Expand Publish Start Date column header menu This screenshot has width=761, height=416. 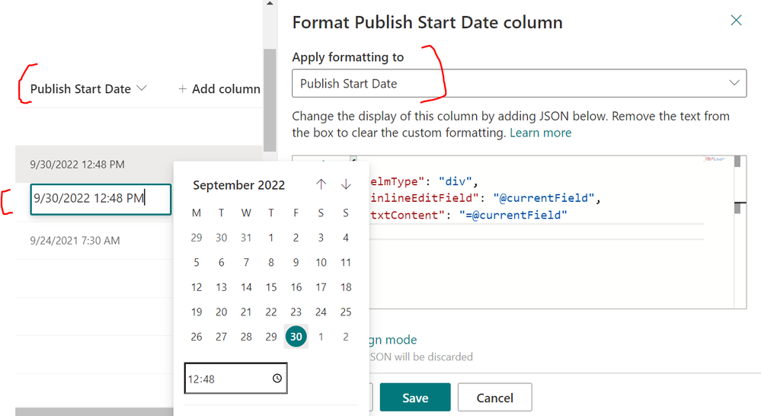coord(141,89)
